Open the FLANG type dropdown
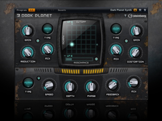Screen dimensions: 162x121 [28, 83]
